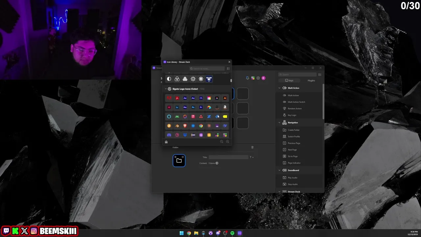Toggle the actions list view button
This screenshot has height=237, width=421.
(x=320, y=75)
